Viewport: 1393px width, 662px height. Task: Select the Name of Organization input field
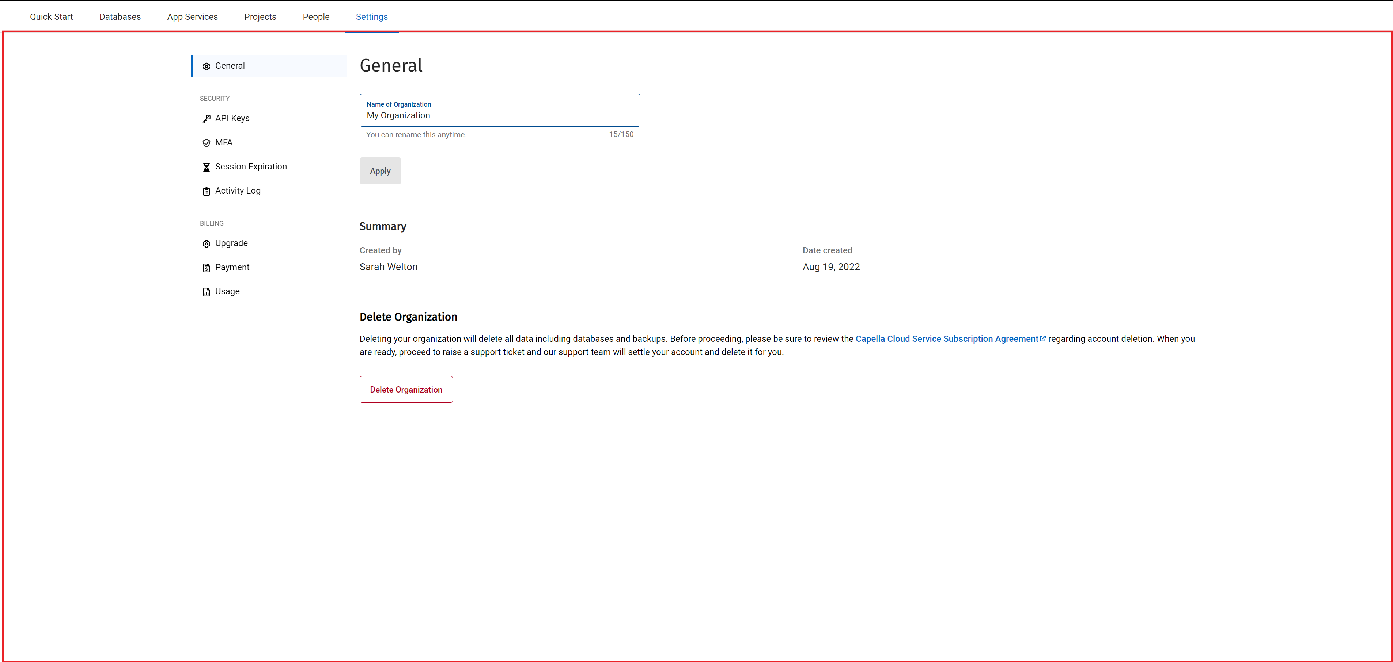point(499,115)
